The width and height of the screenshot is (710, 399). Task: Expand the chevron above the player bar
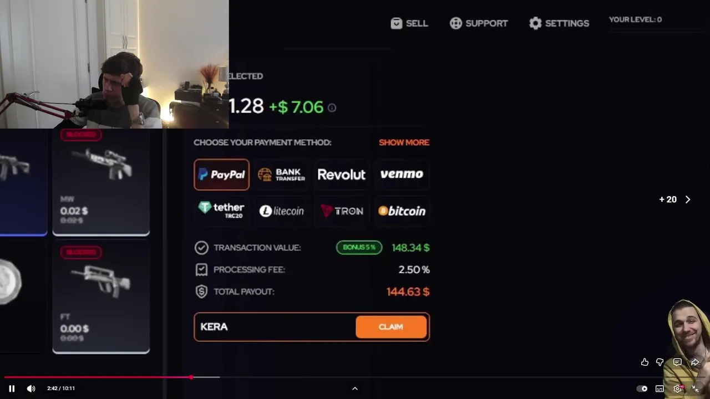(355, 388)
